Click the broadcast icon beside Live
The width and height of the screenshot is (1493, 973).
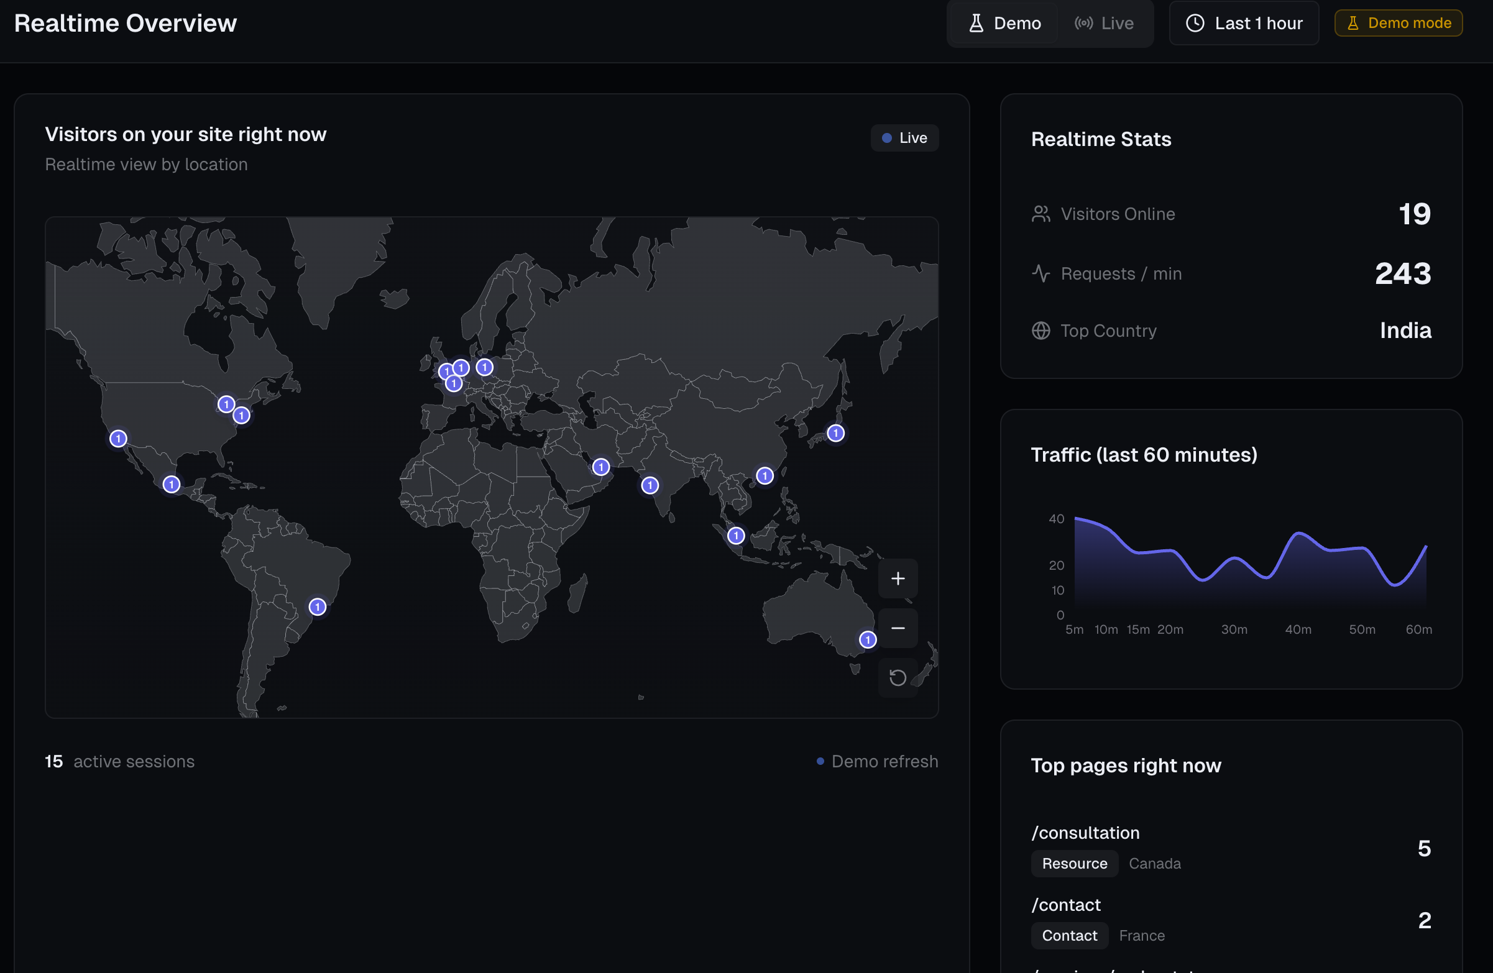click(1083, 23)
